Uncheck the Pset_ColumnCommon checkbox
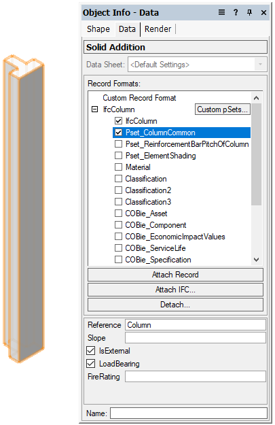 [119, 133]
